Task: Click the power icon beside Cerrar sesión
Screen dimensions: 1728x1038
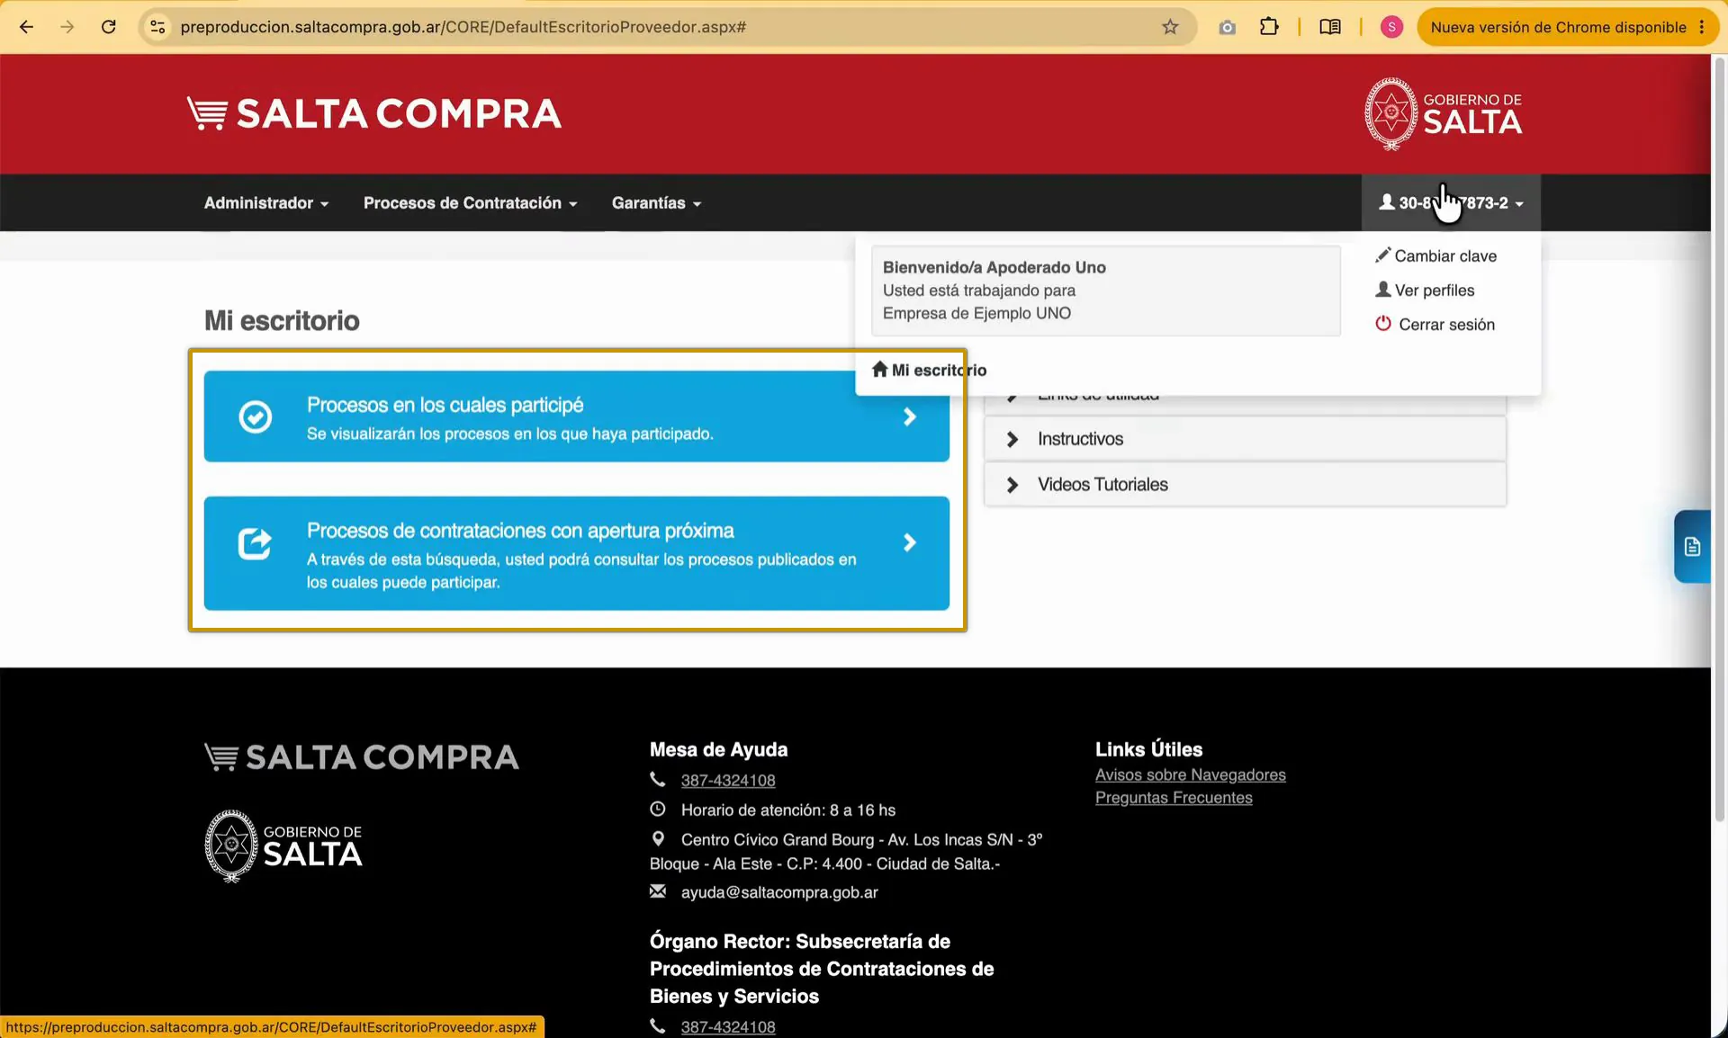Action: tap(1383, 323)
